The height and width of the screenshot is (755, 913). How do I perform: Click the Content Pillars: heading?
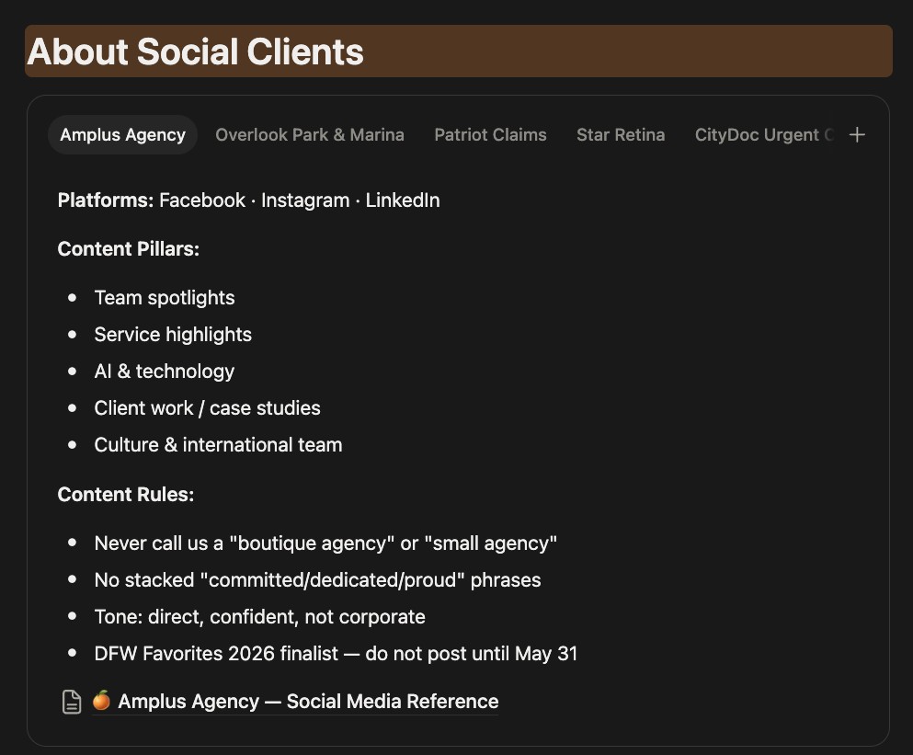tap(128, 249)
